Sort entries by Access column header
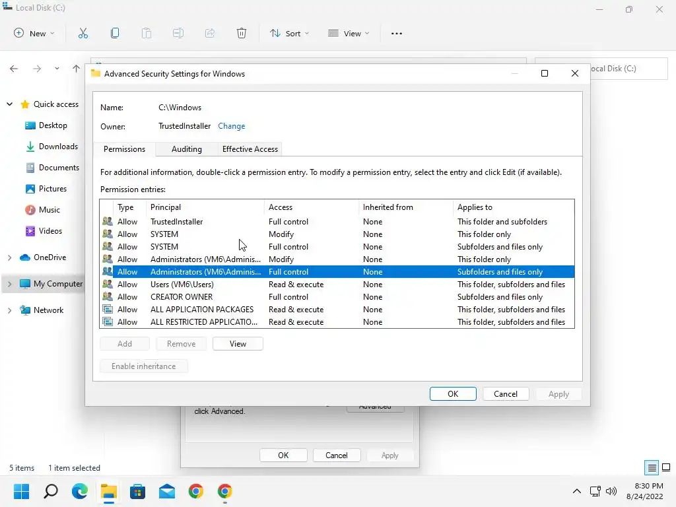This screenshot has width=676, height=507. 312,207
